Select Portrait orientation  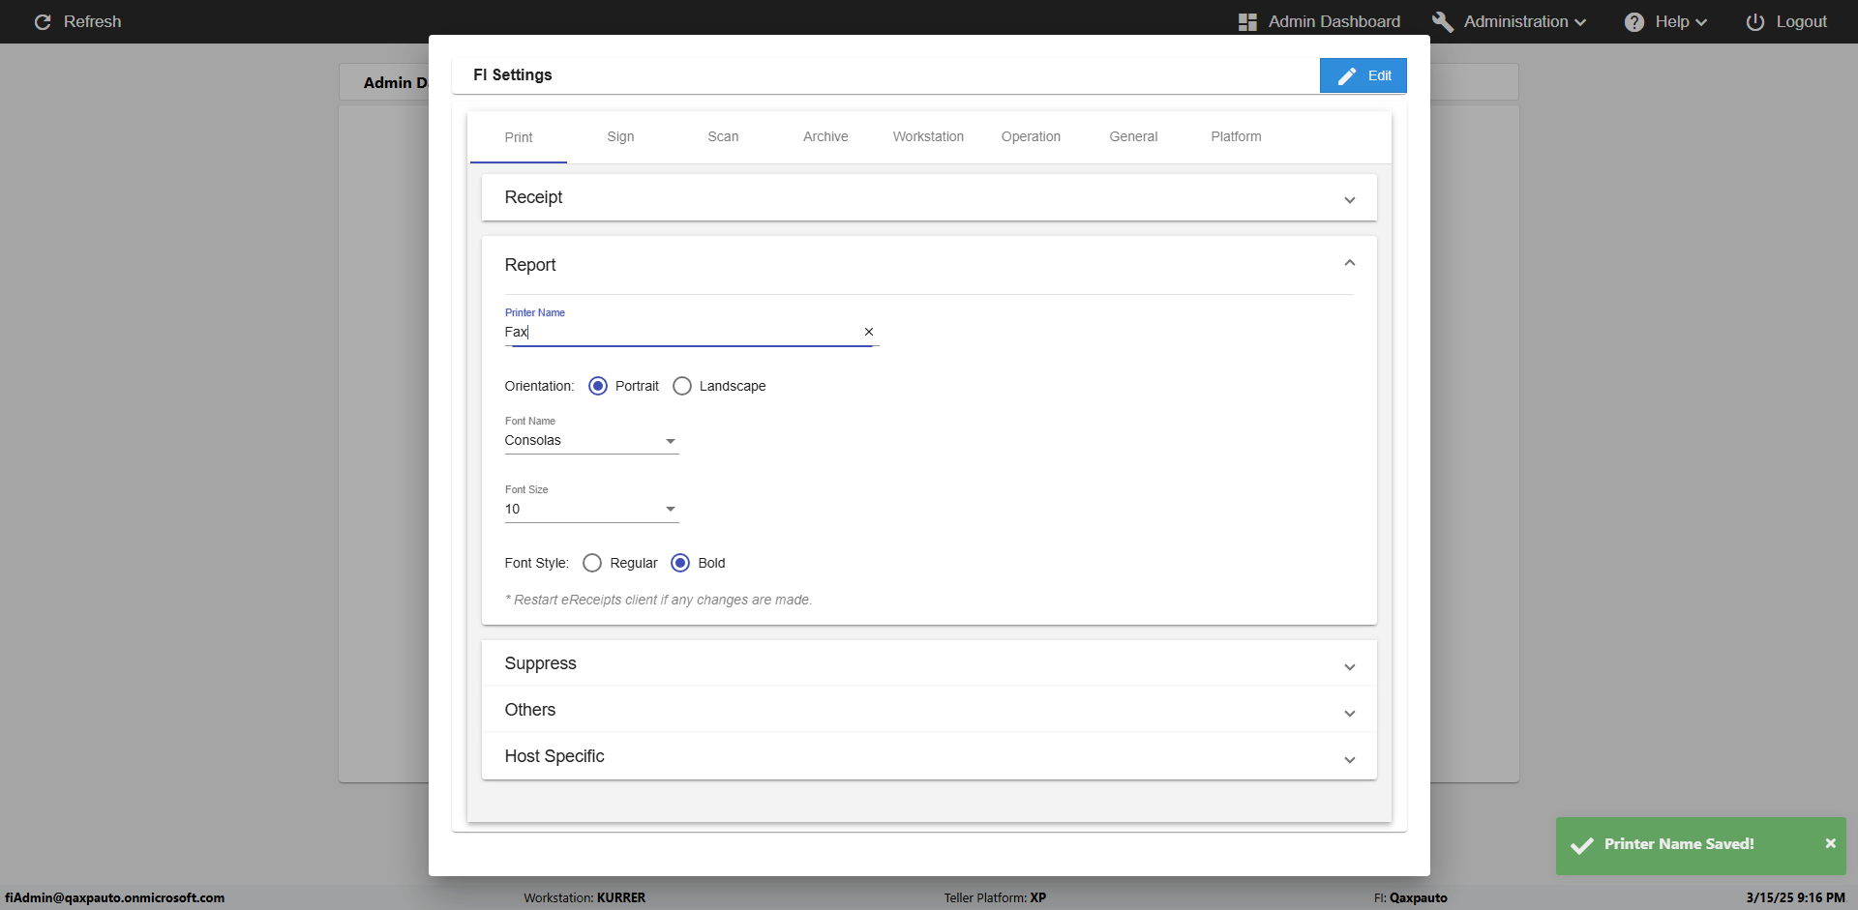click(x=598, y=386)
